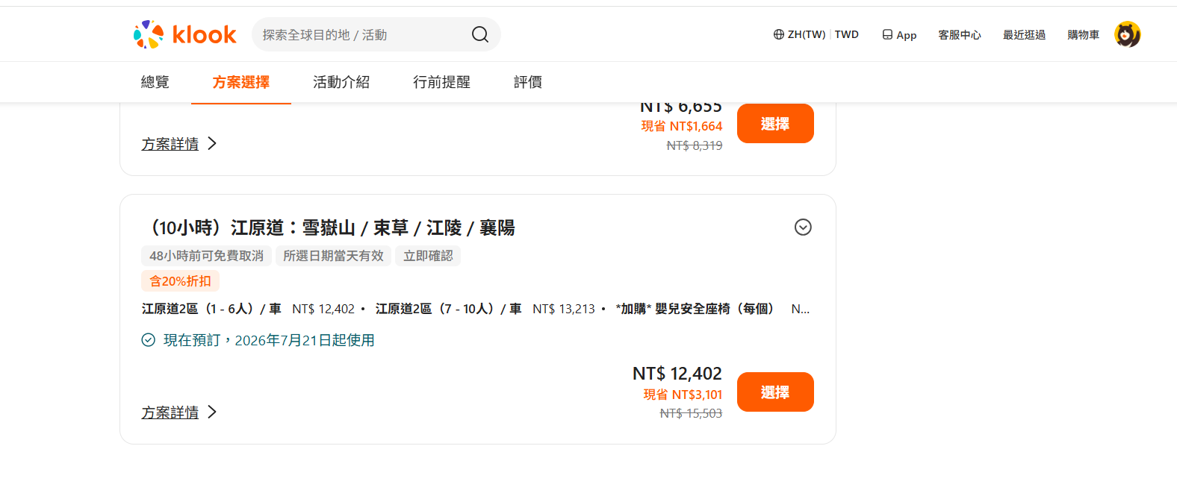Image resolution: width=1177 pixels, height=493 pixels.
Task: Open the user avatar profile
Action: pyautogui.click(x=1127, y=34)
